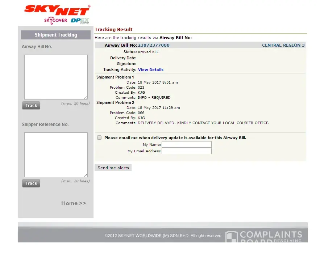Focus the Shipper Reference No. text area

click(x=56, y=154)
